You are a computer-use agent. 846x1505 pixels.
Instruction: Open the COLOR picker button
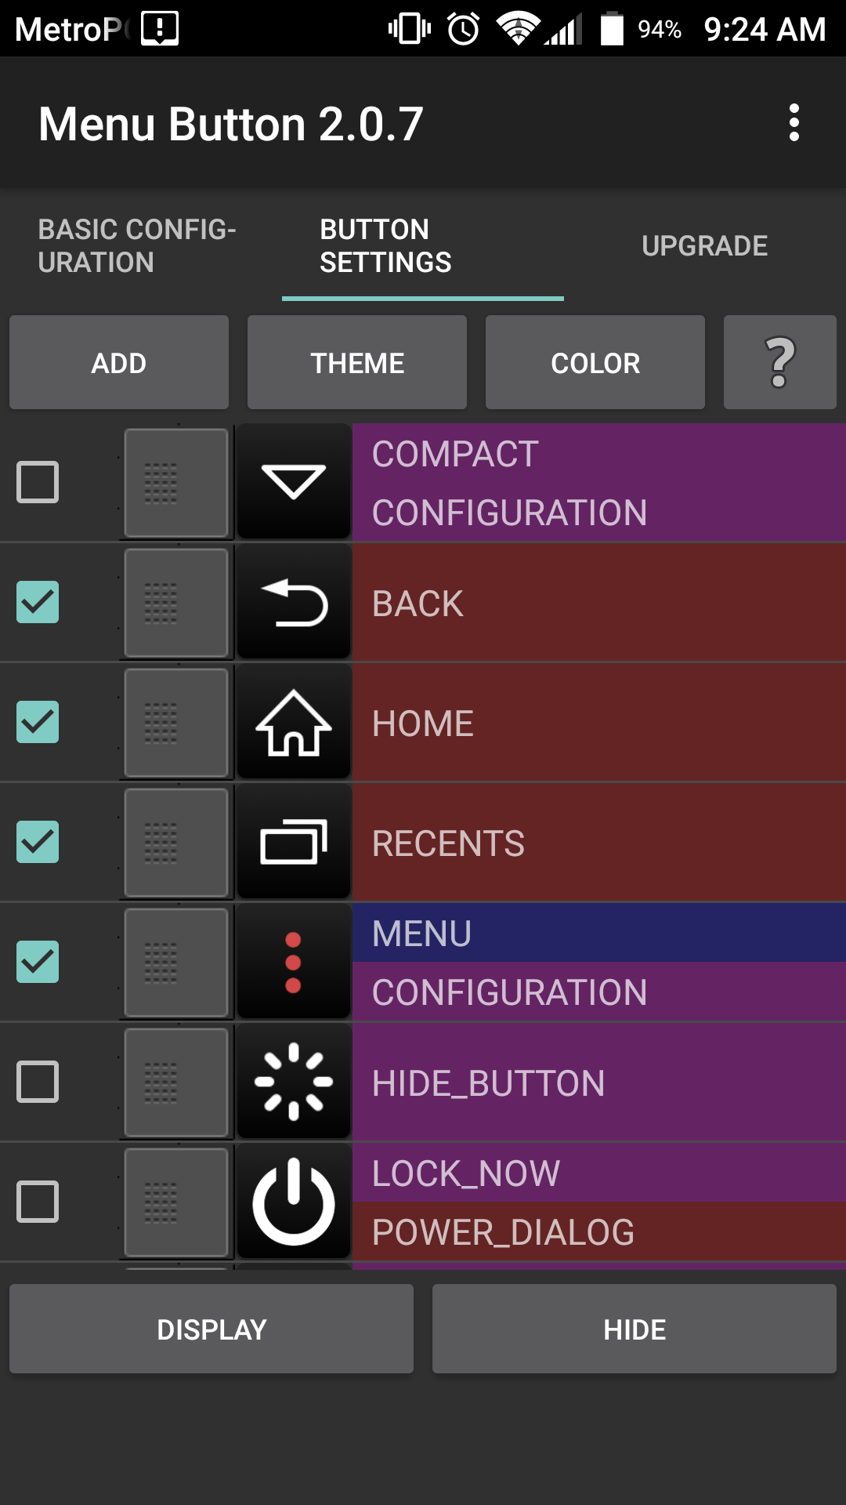pos(595,362)
